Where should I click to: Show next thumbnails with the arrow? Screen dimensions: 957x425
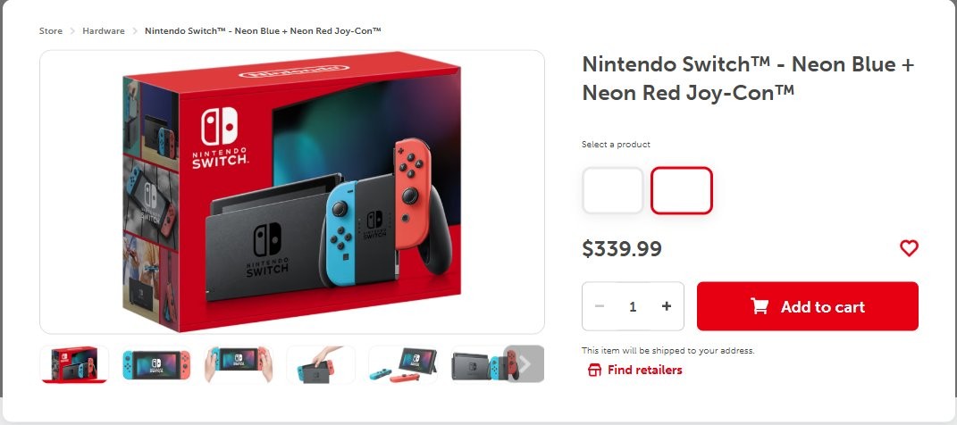525,363
